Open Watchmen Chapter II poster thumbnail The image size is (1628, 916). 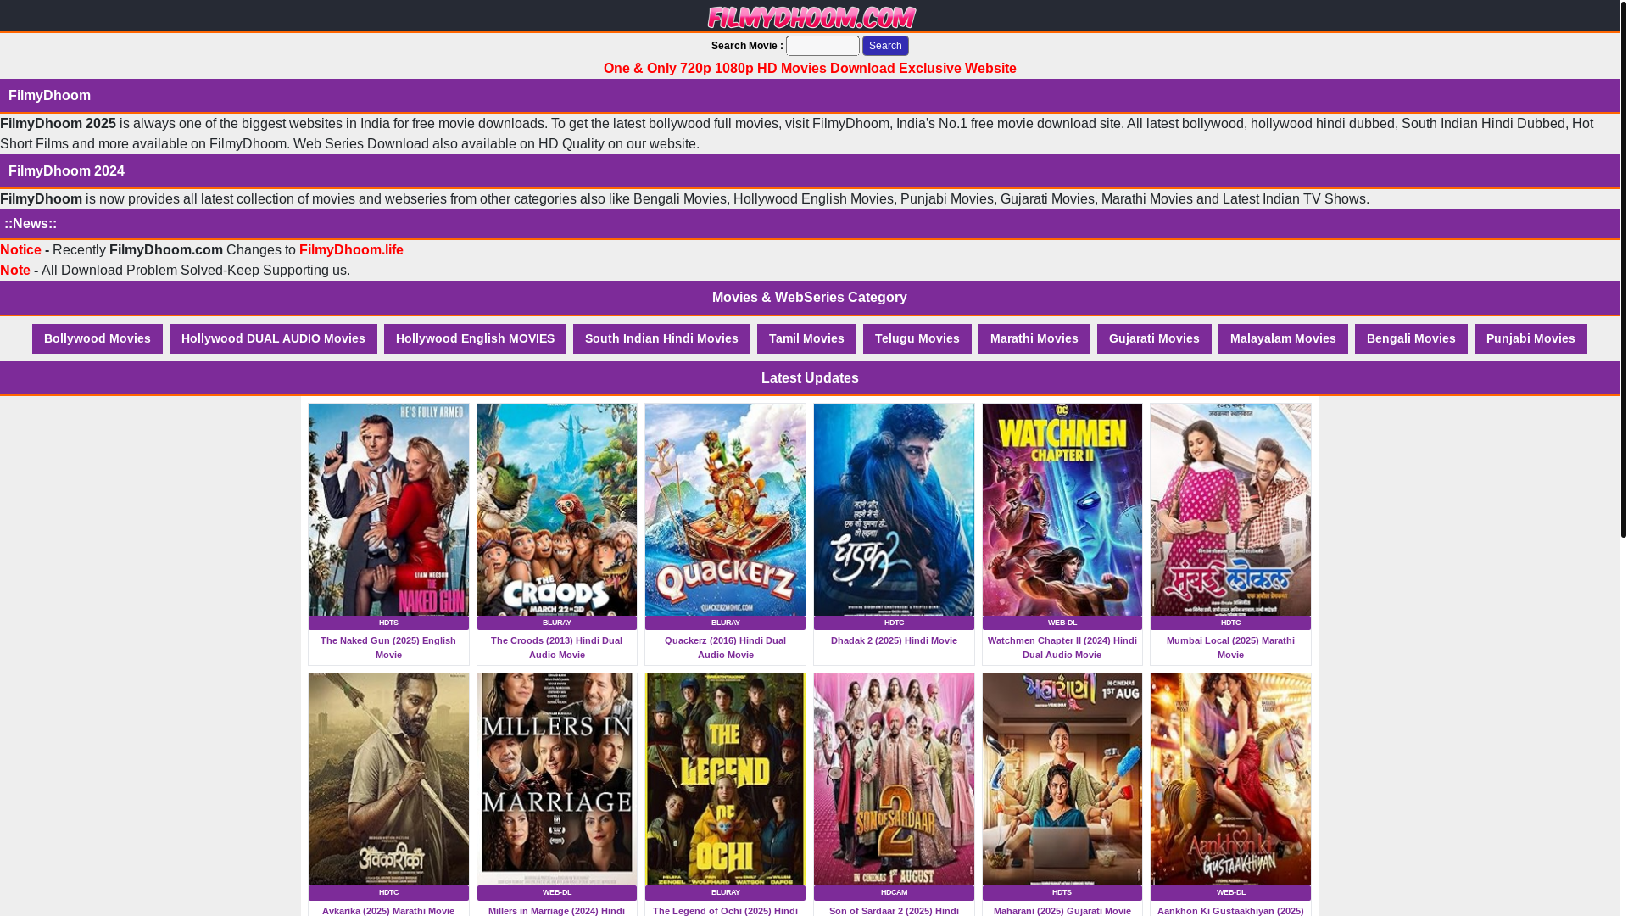tap(1062, 509)
